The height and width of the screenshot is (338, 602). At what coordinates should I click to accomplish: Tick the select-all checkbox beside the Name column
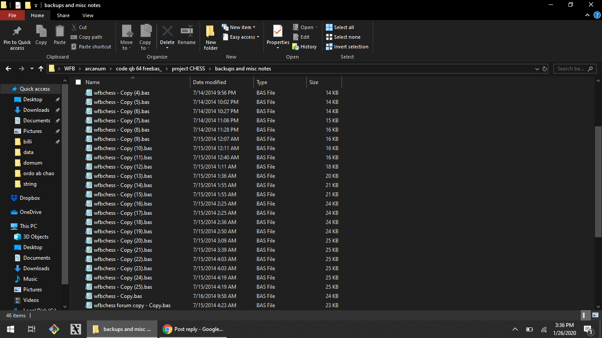(78, 82)
